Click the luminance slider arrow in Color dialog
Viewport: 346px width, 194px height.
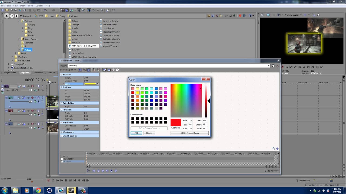pyautogui.click(x=208, y=101)
